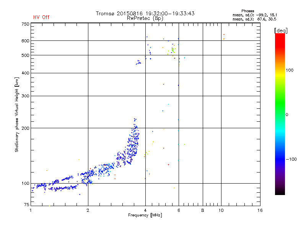306x229 pixels.
Task: Click the y-axis tick label '300'
Action: 26,96
